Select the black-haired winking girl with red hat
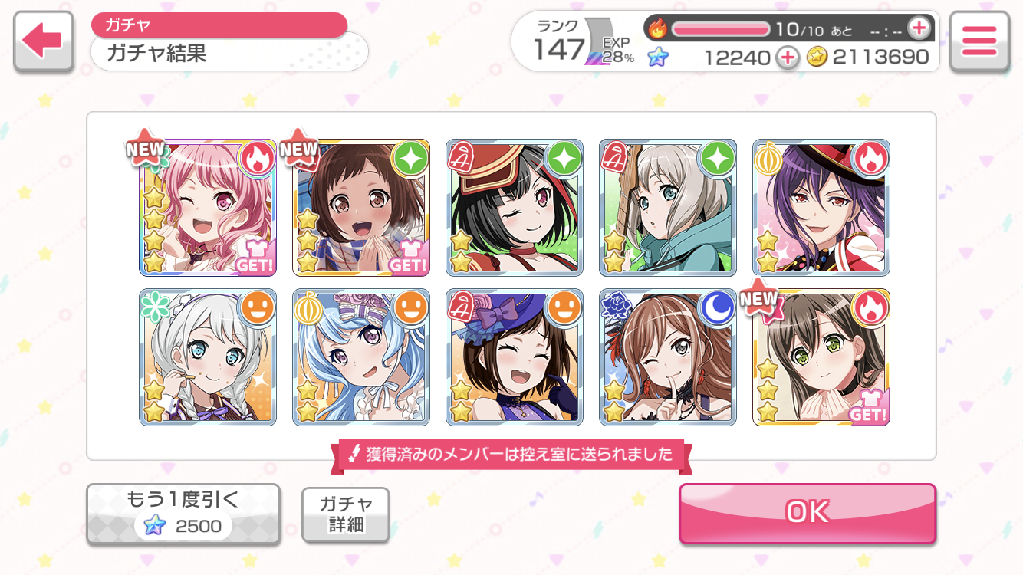 point(515,207)
